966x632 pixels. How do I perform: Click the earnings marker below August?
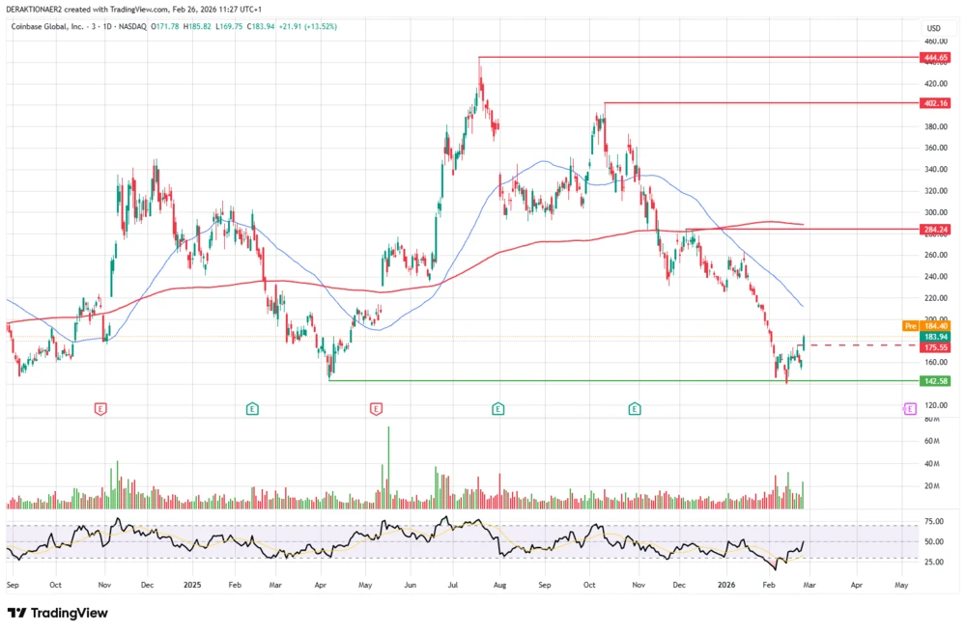click(497, 409)
